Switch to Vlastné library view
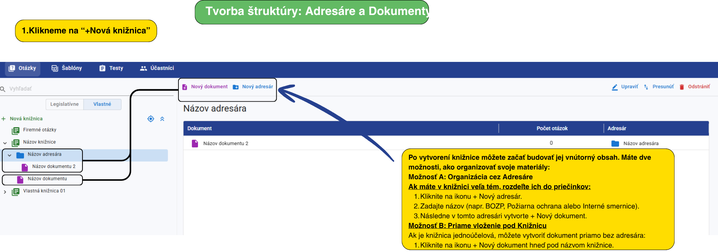Viewport: 718px width, 252px height. click(102, 104)
